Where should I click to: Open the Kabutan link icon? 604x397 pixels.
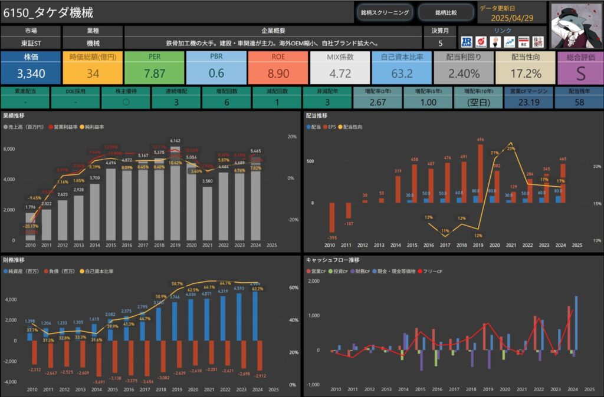(x=481, y=42)
